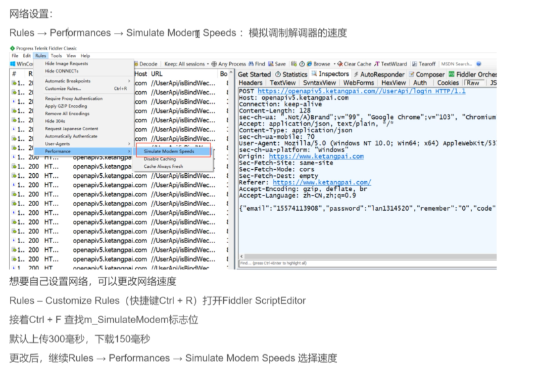Switch to the Inspectors tab
This screenshot has height=378, width=541.
click(x=330, y=74)
